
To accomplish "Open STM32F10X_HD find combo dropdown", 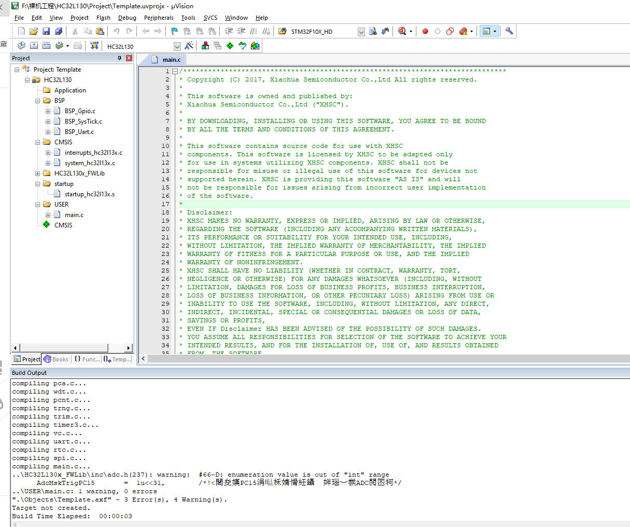I will click(361, 32).
